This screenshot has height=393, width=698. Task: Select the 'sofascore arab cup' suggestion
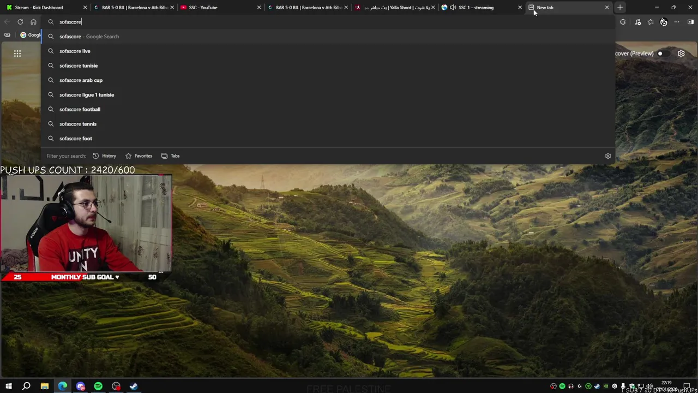pyautogui.click(x=328, y=80)
